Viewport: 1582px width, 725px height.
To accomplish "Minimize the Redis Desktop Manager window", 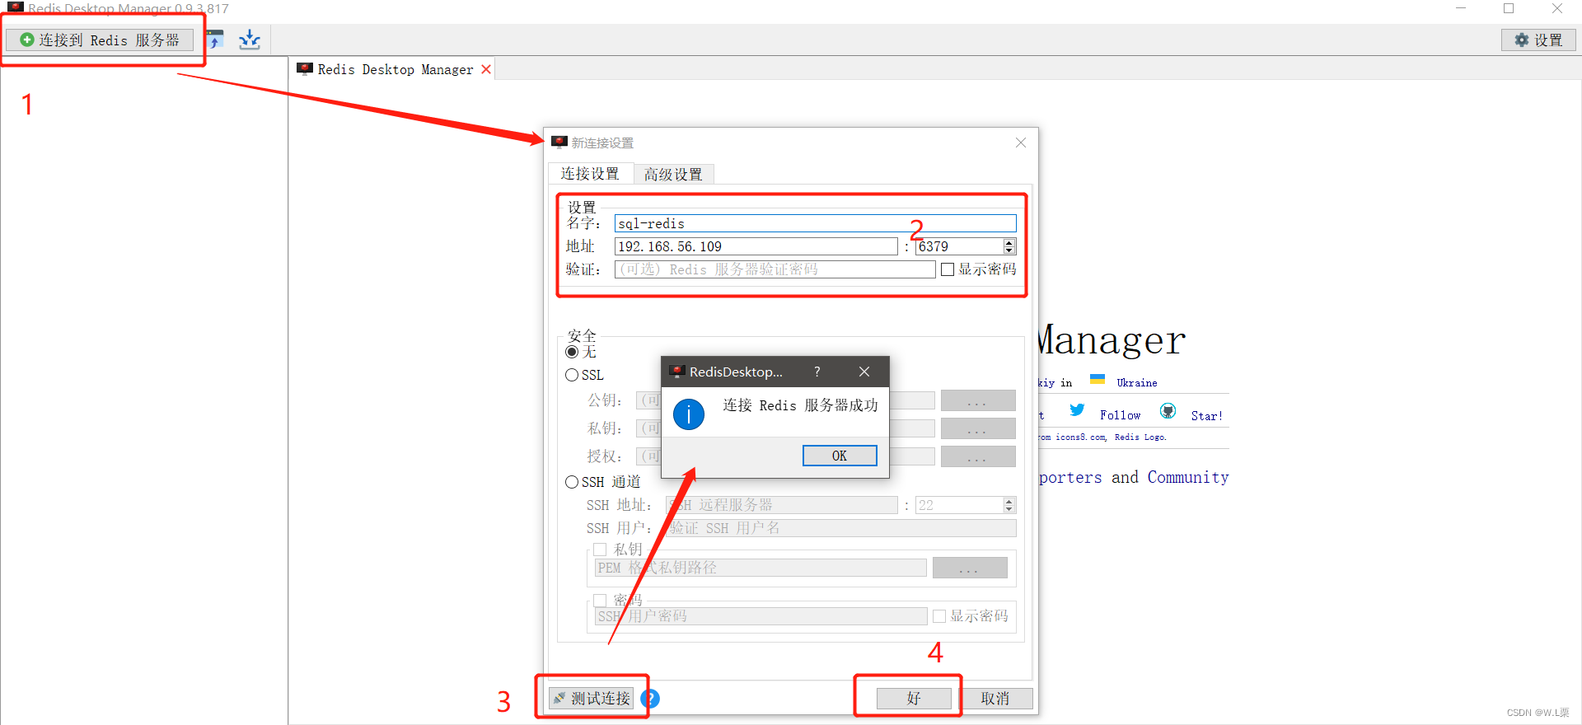I will point(1461,8).
